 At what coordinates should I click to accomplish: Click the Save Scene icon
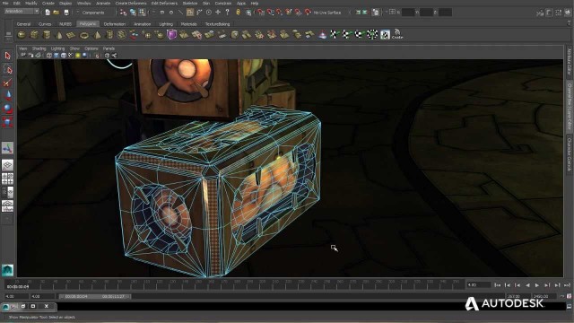point(66,13)
